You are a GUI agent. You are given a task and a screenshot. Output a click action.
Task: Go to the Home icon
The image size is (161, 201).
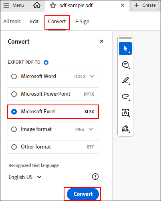tap(37, 5)
